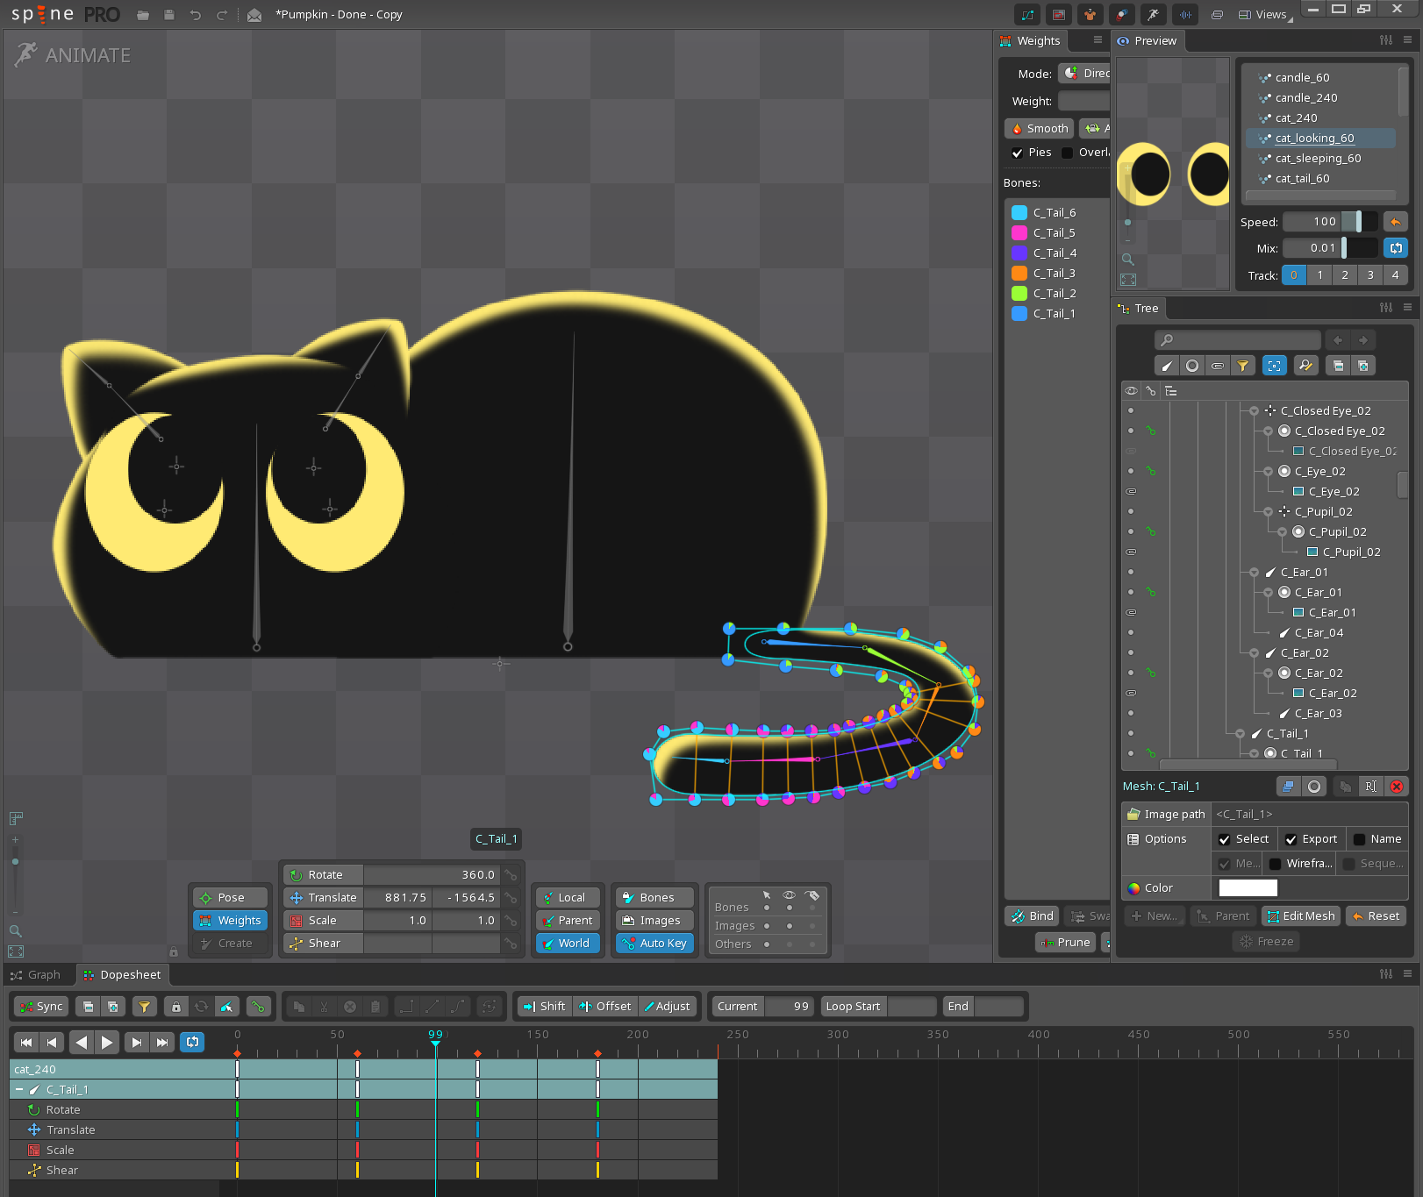This screenshot has height=1197, width=1423.
Task: Jump to the first frame
Action: [x=26, y=1042]
